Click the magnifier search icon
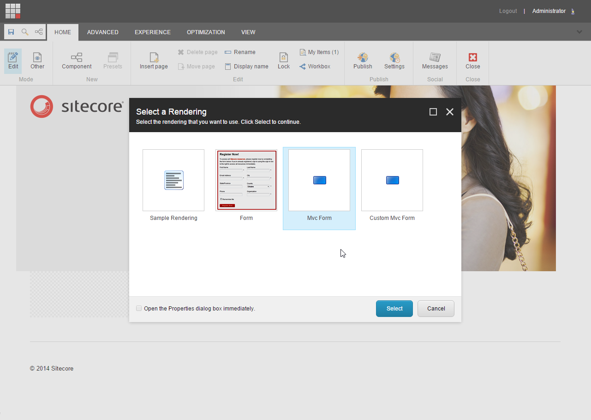 24,32
